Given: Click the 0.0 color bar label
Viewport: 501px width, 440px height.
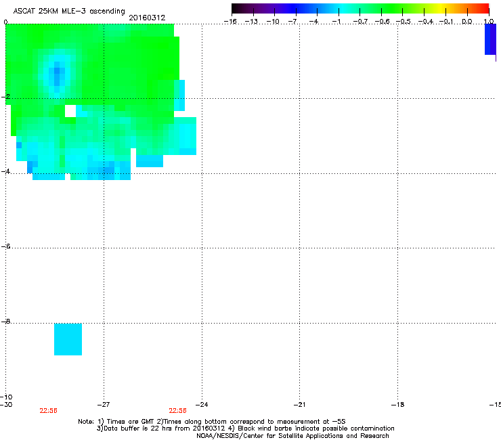Looking at the screenshot, I should pos(467,22).
